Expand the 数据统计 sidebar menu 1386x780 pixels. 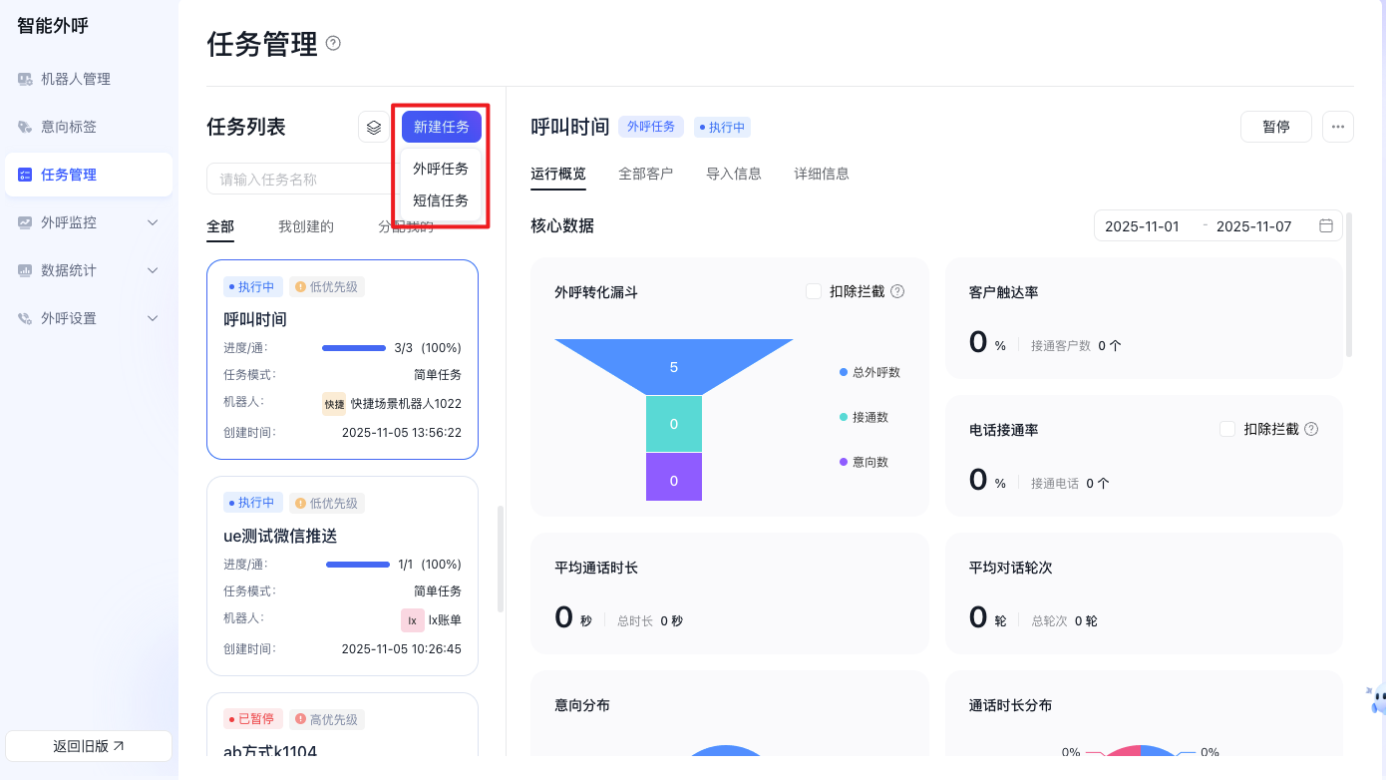click(x=153, y=270)
